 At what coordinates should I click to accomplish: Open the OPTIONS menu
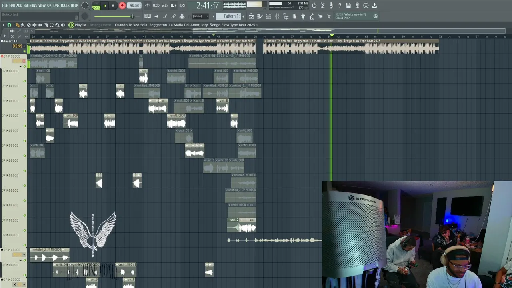(53, 6)
